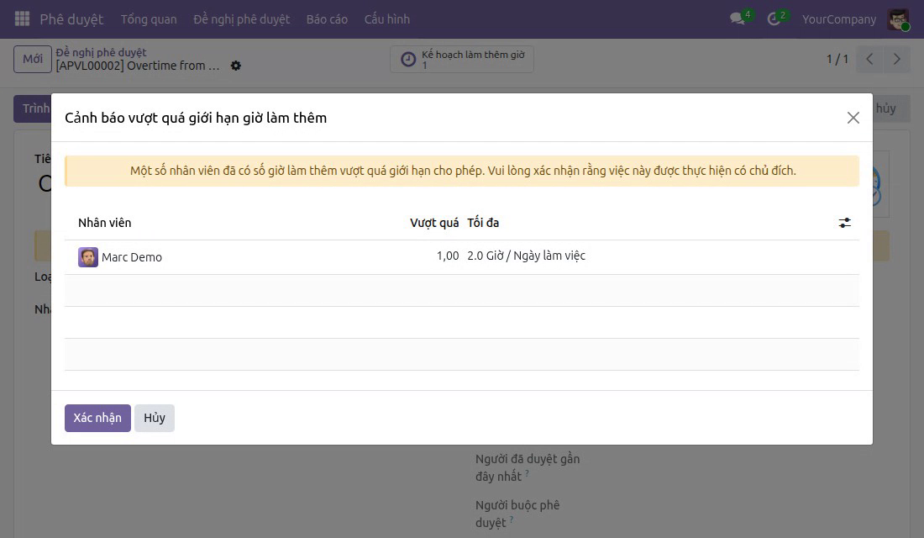Click the '[APVL00002] Overtime from ...' record title
The height and width of the screenshot is (538, 924).
coord(137,66)
